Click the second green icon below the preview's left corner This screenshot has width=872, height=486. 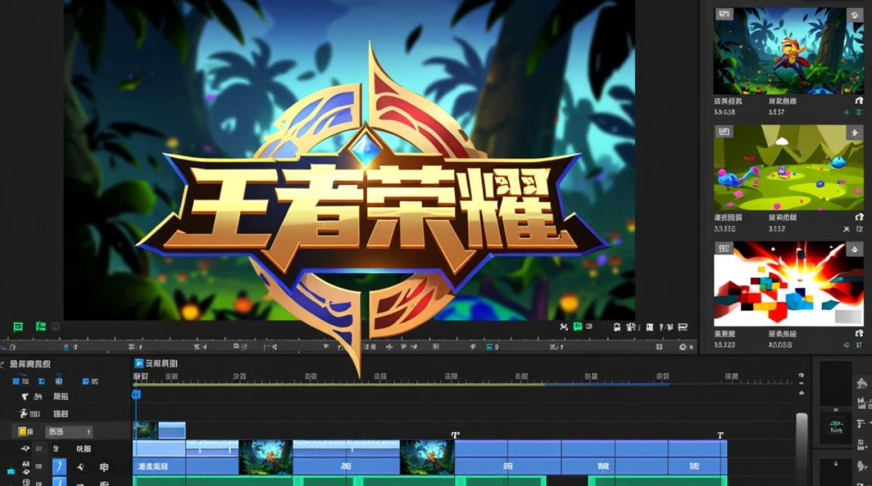pos(40,327)
